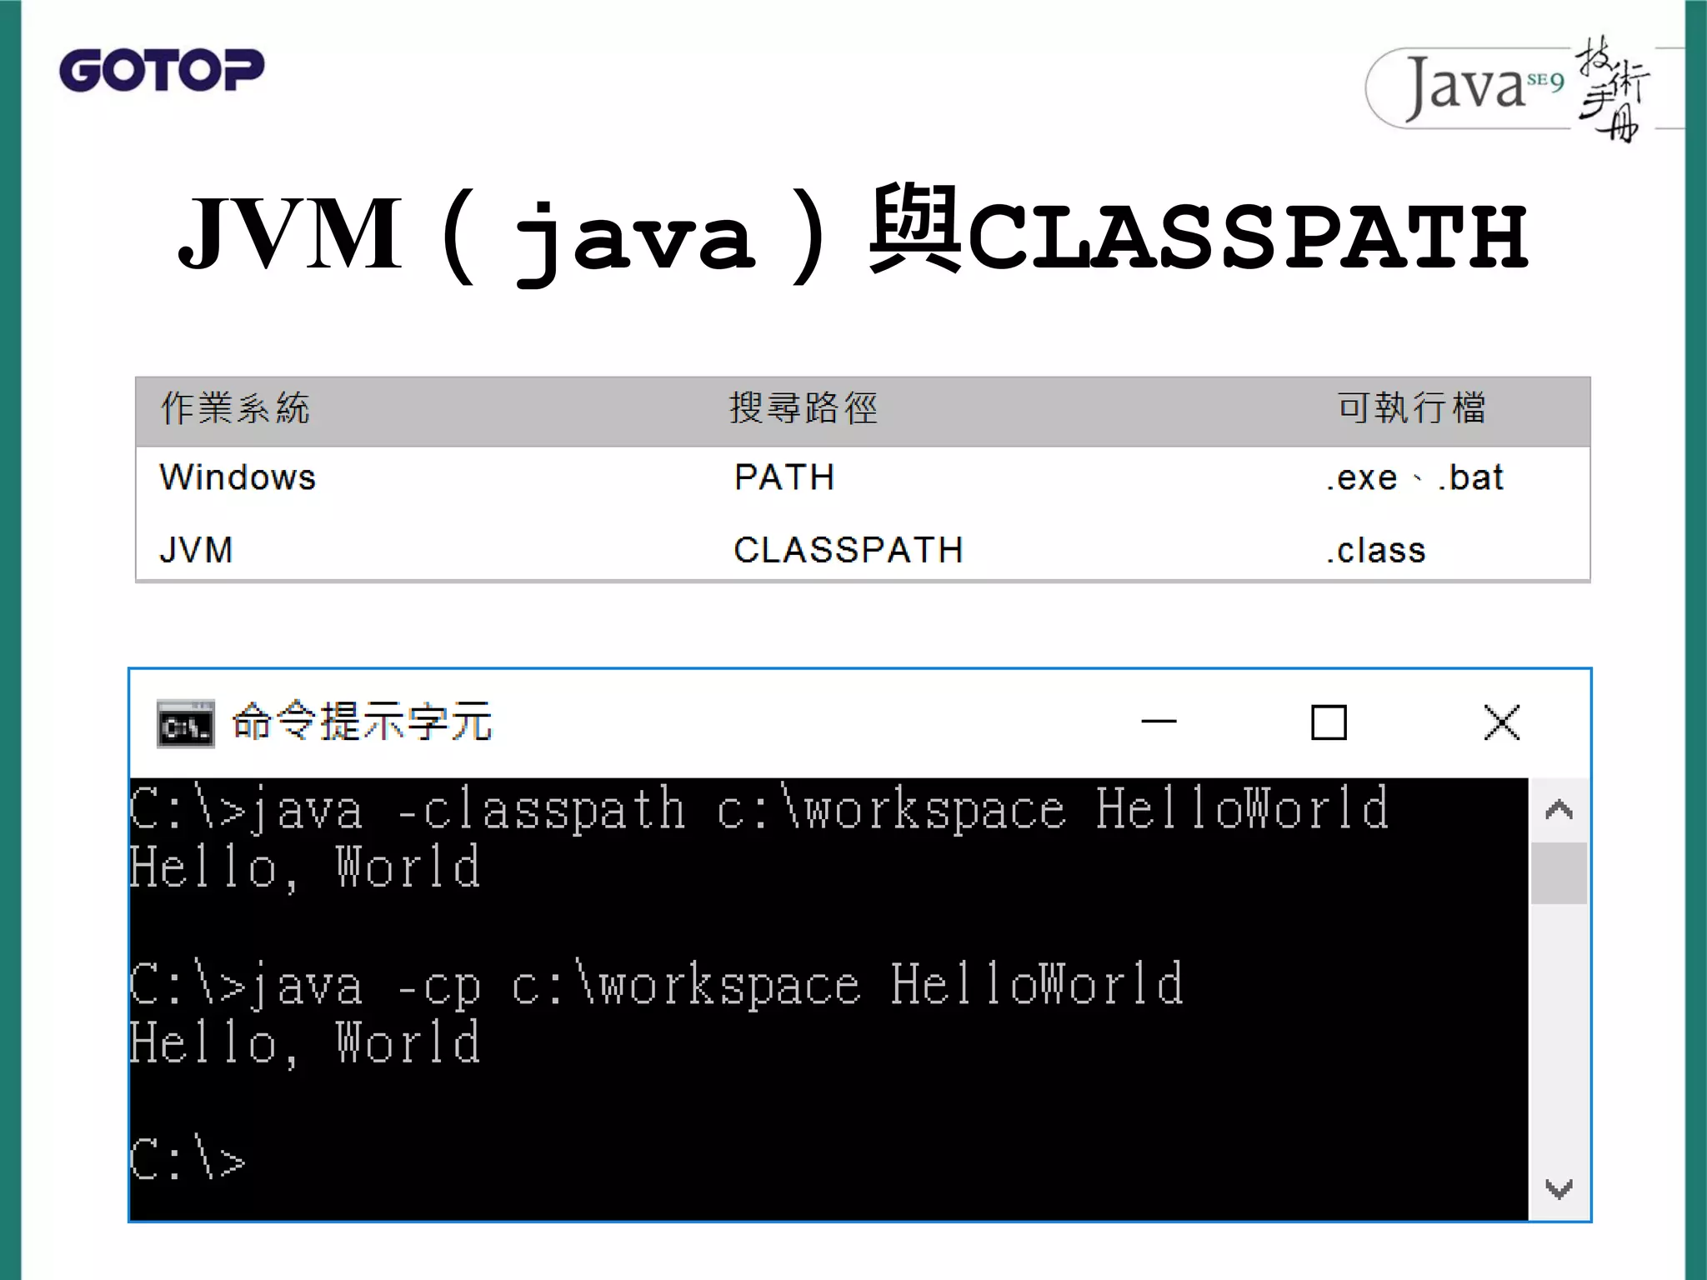Select the Windows table cell
This screenshot has width=1707, height=1280.
click(238, 477)
